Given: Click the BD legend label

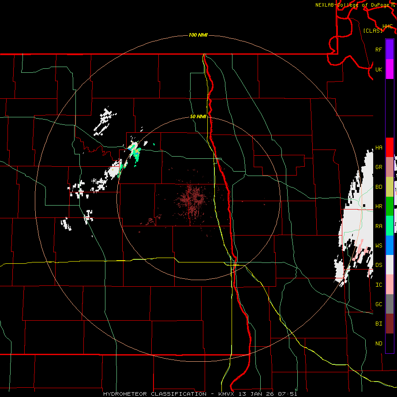Looking at the screenshot, I should point(379,187).
